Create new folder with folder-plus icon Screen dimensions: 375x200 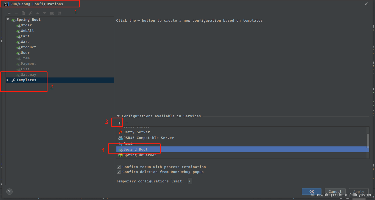pos(52,13)
